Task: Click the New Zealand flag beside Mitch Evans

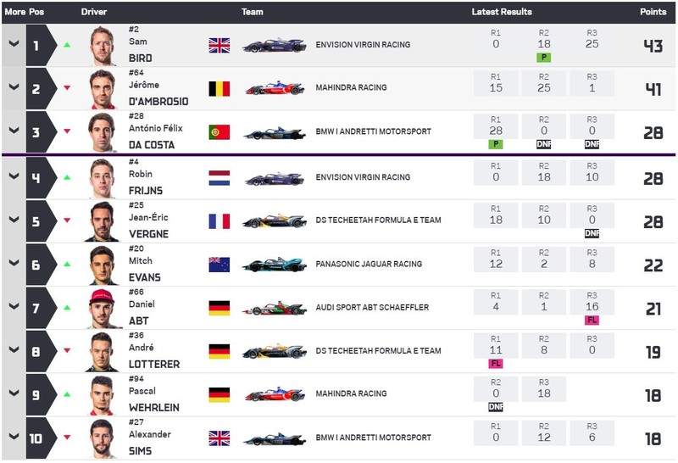Action: pos(219,265)
